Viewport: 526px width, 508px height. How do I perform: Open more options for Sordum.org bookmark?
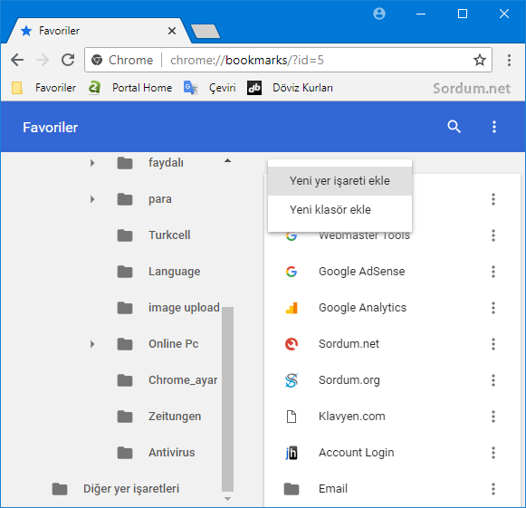click(493, 380)
